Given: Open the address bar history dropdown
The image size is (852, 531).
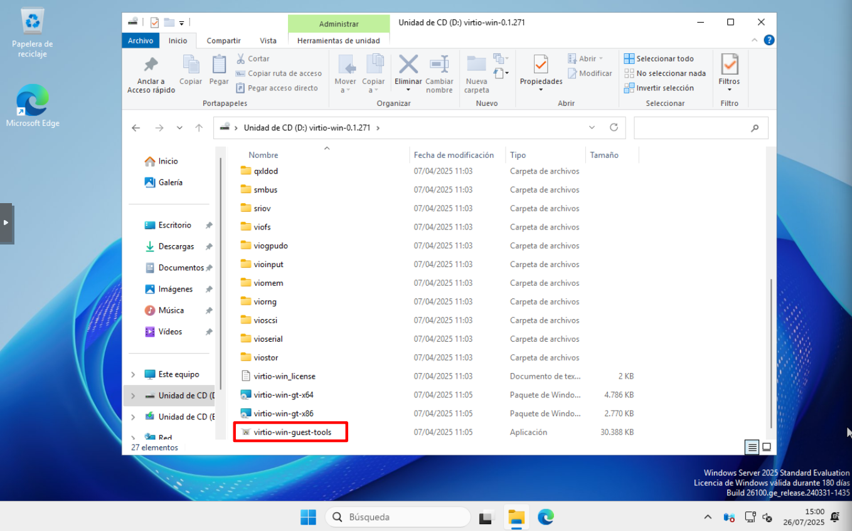Looking at the screenshot, I should (x=592, y=127).
